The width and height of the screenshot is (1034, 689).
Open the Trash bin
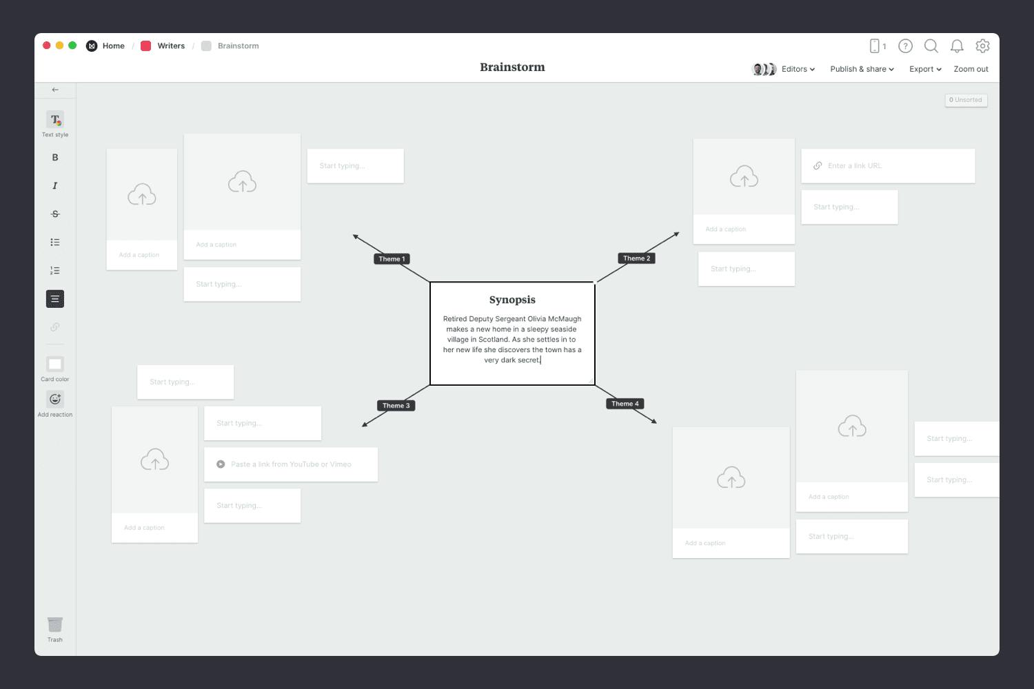click(55, 626)
